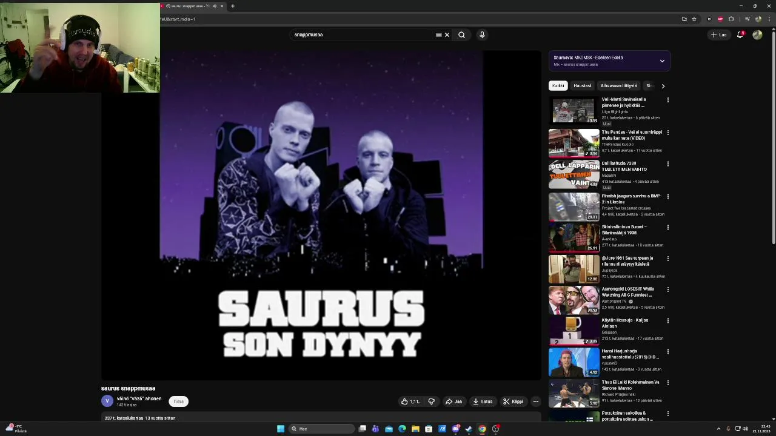Click the video player artwork
This screenshot has height=436, width=776.
[x=321, y=215]
